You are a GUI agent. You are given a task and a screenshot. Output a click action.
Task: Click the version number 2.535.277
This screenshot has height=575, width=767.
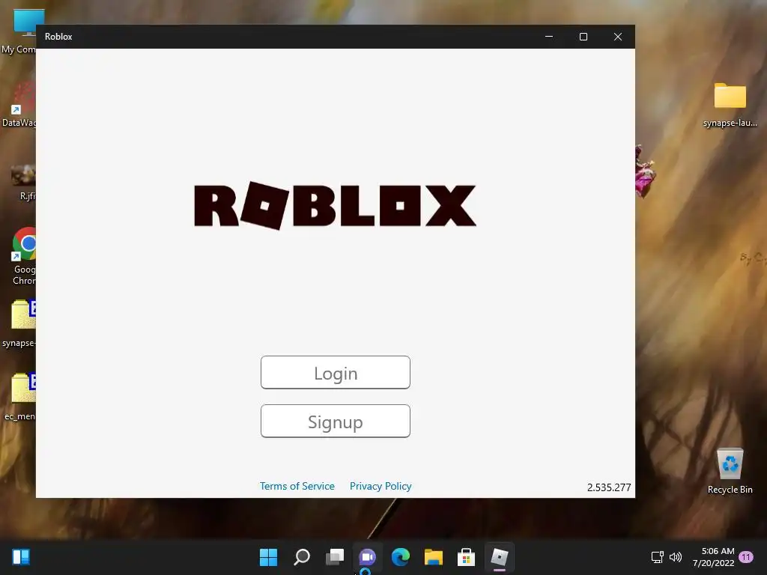609,487
